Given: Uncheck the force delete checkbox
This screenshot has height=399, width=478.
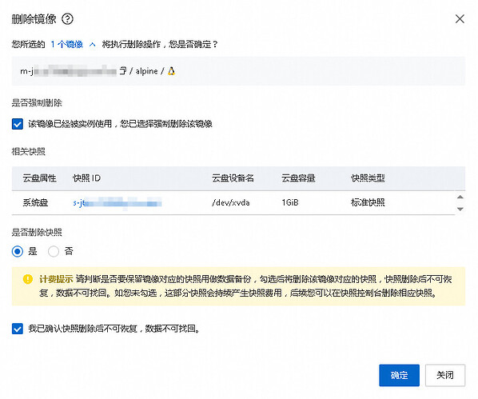Looking at the screenshot, I should (18, 124).
